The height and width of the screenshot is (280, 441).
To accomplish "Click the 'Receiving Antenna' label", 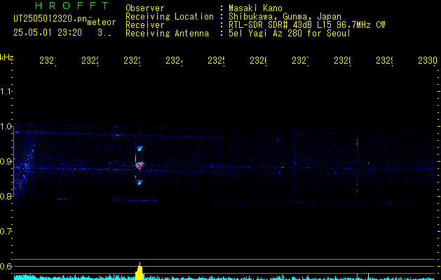I will click(x=167, y=34).
